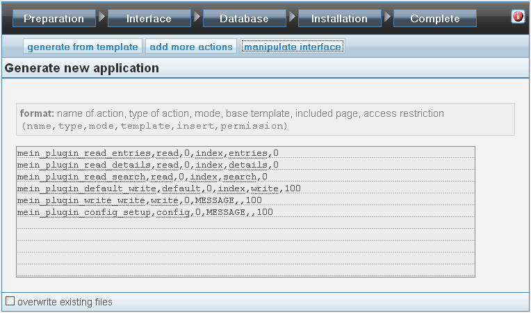Screen dimensions: 531x313
Task: Open the add more actions link
Action: tap(191, 47)
